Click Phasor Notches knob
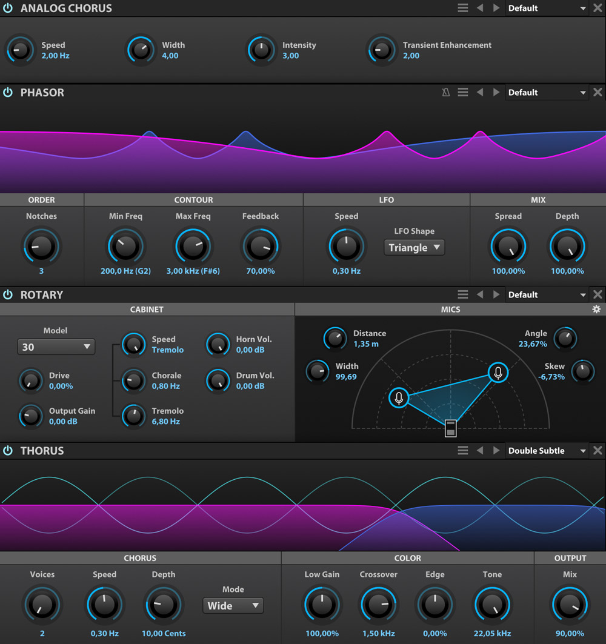This screenshot has width=606, height=644. [41, 247]
